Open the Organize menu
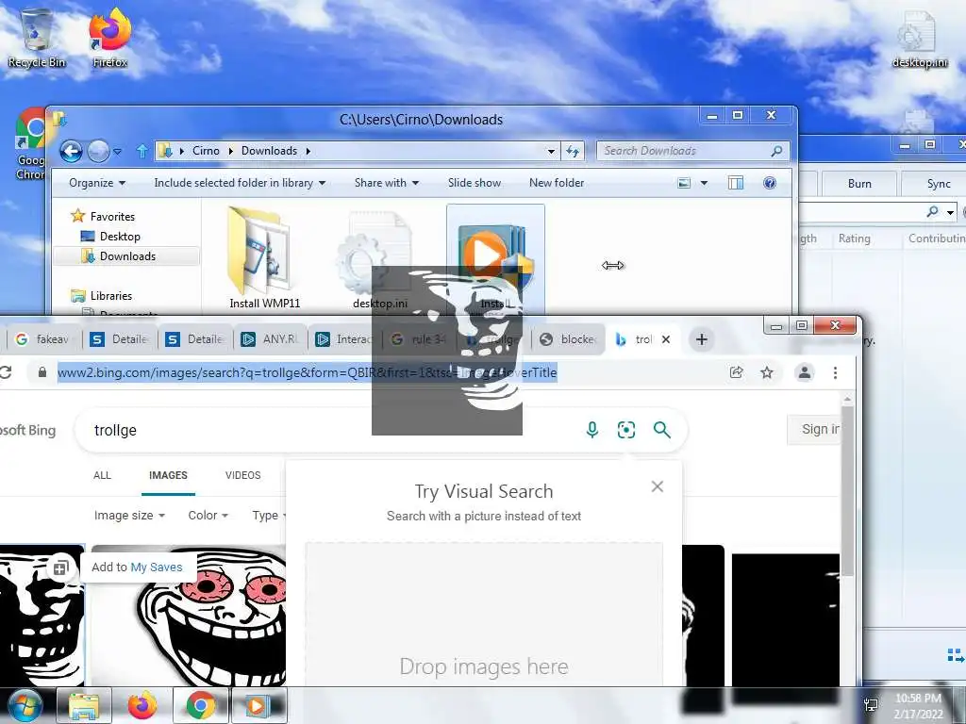 [97, 183]
